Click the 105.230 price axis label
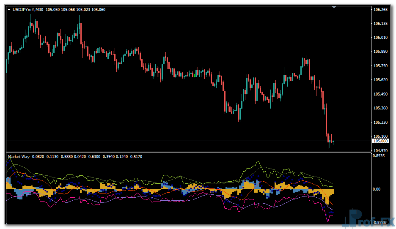 [381, 122]
